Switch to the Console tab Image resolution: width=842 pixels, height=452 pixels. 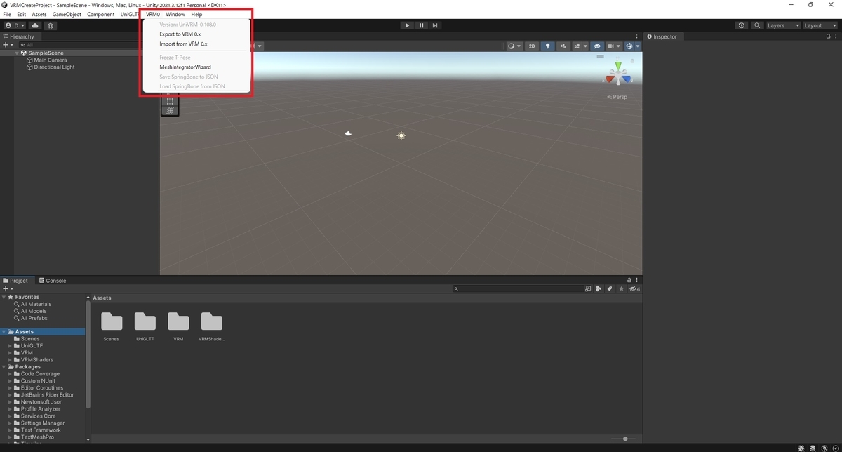pos(52,281)
